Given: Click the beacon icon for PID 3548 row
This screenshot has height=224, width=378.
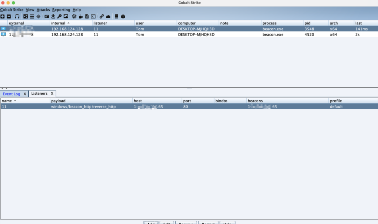Looking at the screenshot, I should [3, 29].
